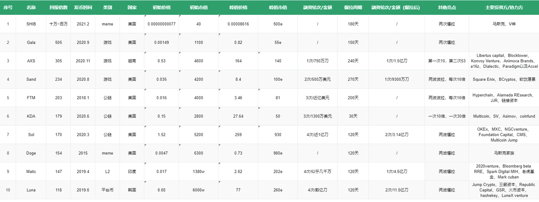
Task: Select the 0.00149 initial price cell
Action: 162,42
